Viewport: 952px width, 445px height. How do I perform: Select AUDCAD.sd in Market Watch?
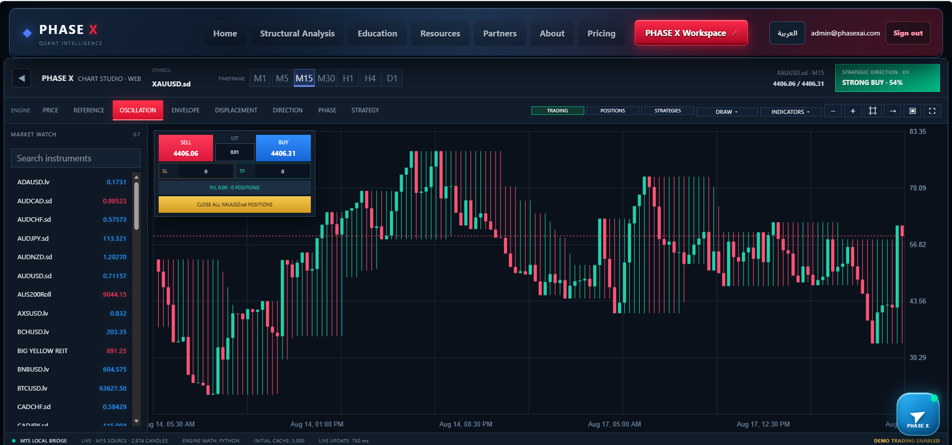tap(72, 201)
